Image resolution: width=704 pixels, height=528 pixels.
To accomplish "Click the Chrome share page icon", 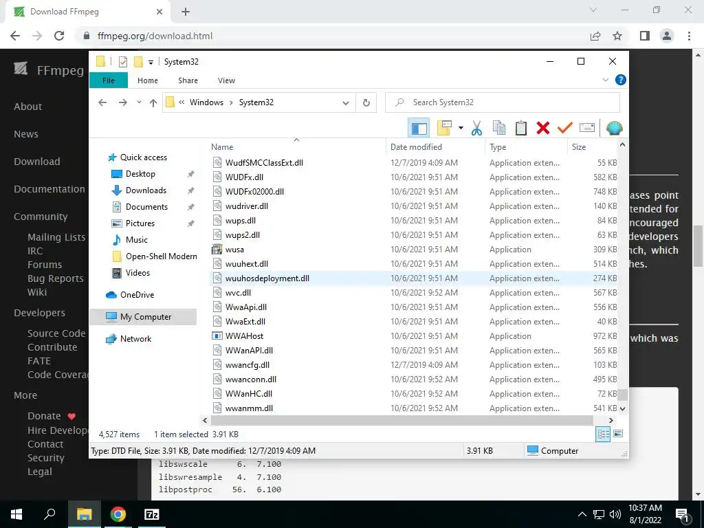I will click(x=595, y=36).
